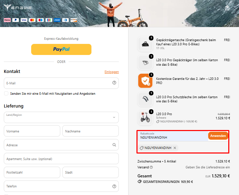Click the Schutzbleche product thumbnail
Viewport: 239px width, 195px height.
tap(145, 99)
